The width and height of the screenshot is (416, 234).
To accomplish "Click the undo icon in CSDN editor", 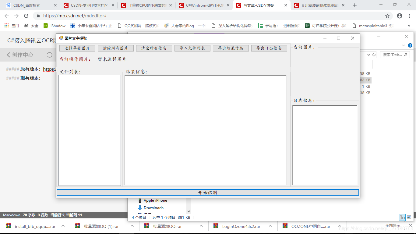I will pos(49,55).
